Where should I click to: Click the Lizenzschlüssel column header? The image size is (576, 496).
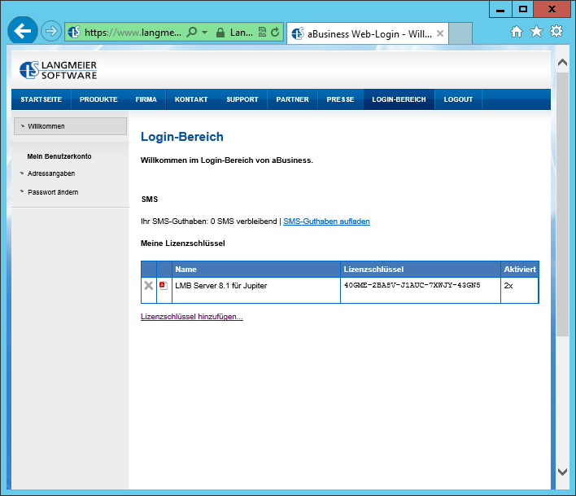coord(421,269)
